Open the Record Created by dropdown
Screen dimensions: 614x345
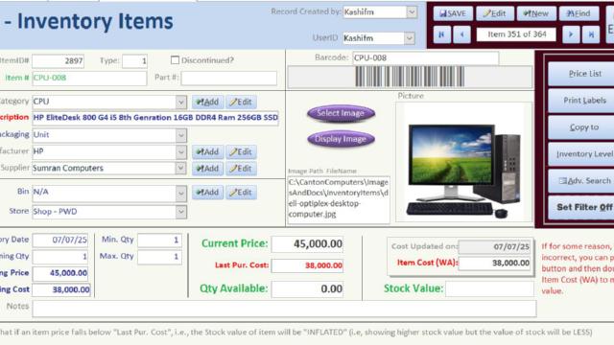click(x=412, y=12)
